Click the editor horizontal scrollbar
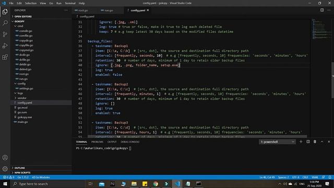 tap(197, 136)
